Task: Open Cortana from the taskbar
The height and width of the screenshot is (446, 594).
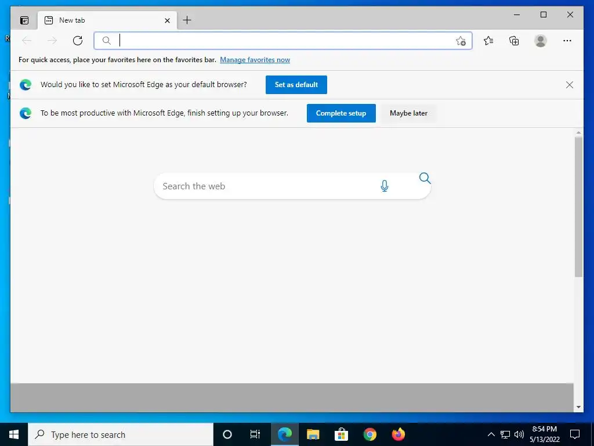Action: point(227,434)
